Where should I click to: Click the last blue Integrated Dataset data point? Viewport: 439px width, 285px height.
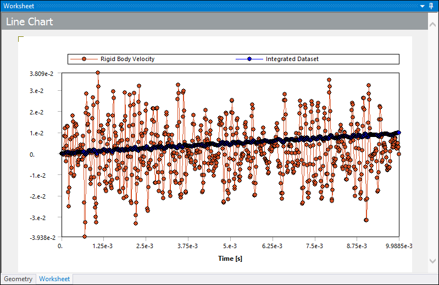pyautogui.click(x=399, y=133)
